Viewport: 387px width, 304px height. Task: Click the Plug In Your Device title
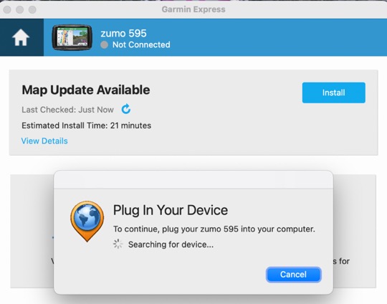pyautogui.click(x=171, y=210)
